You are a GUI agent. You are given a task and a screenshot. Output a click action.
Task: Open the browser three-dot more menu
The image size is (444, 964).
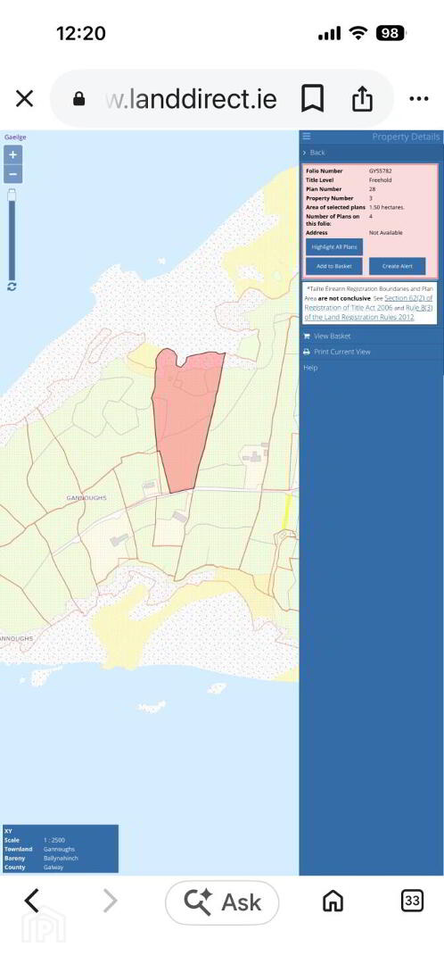[418, 98]
